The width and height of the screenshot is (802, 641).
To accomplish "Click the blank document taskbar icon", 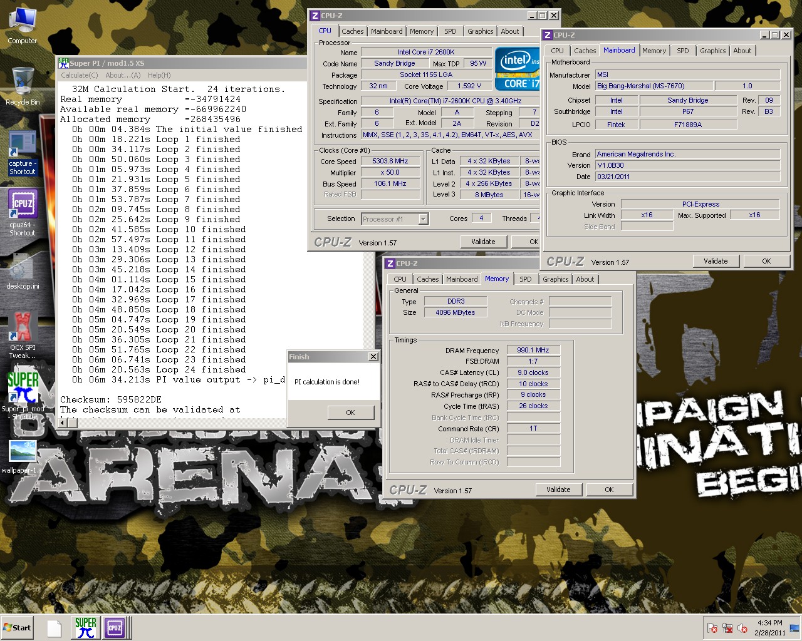I will click(55, 628).
